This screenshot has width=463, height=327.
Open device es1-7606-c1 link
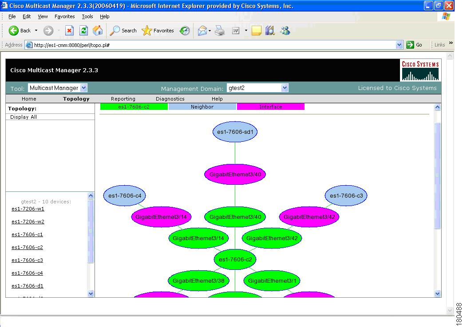tap(27, 234)
